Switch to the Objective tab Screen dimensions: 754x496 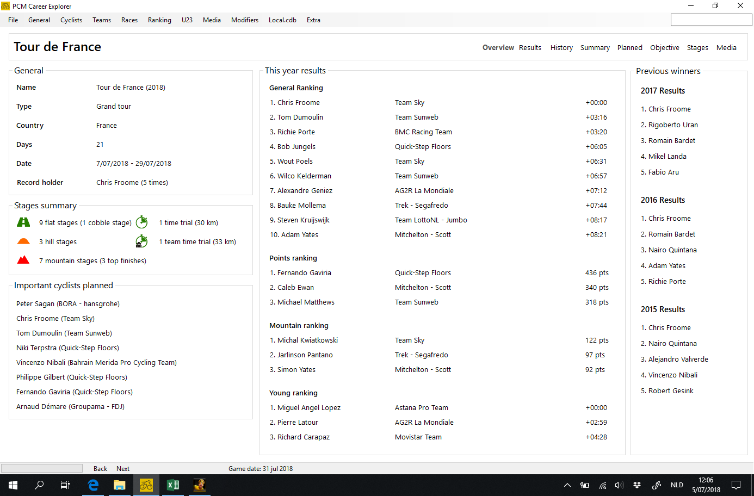pos(665,48)
